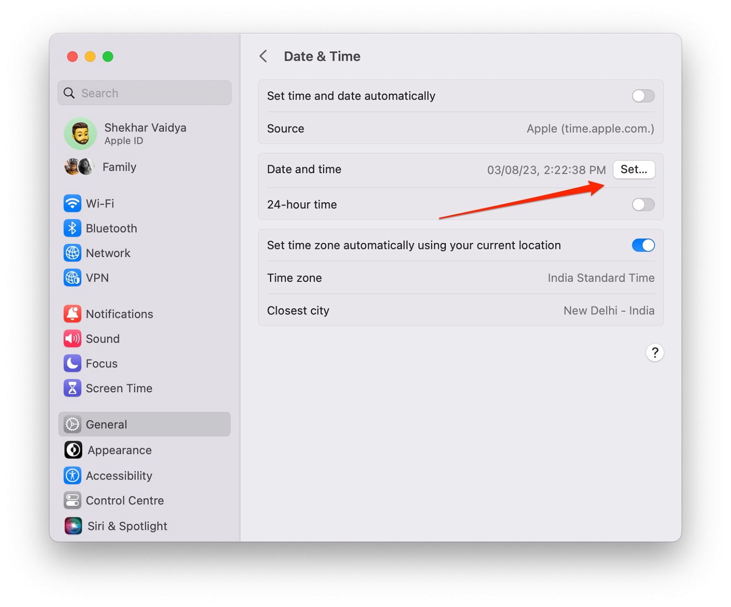Close the window with red button

point(72,56)
